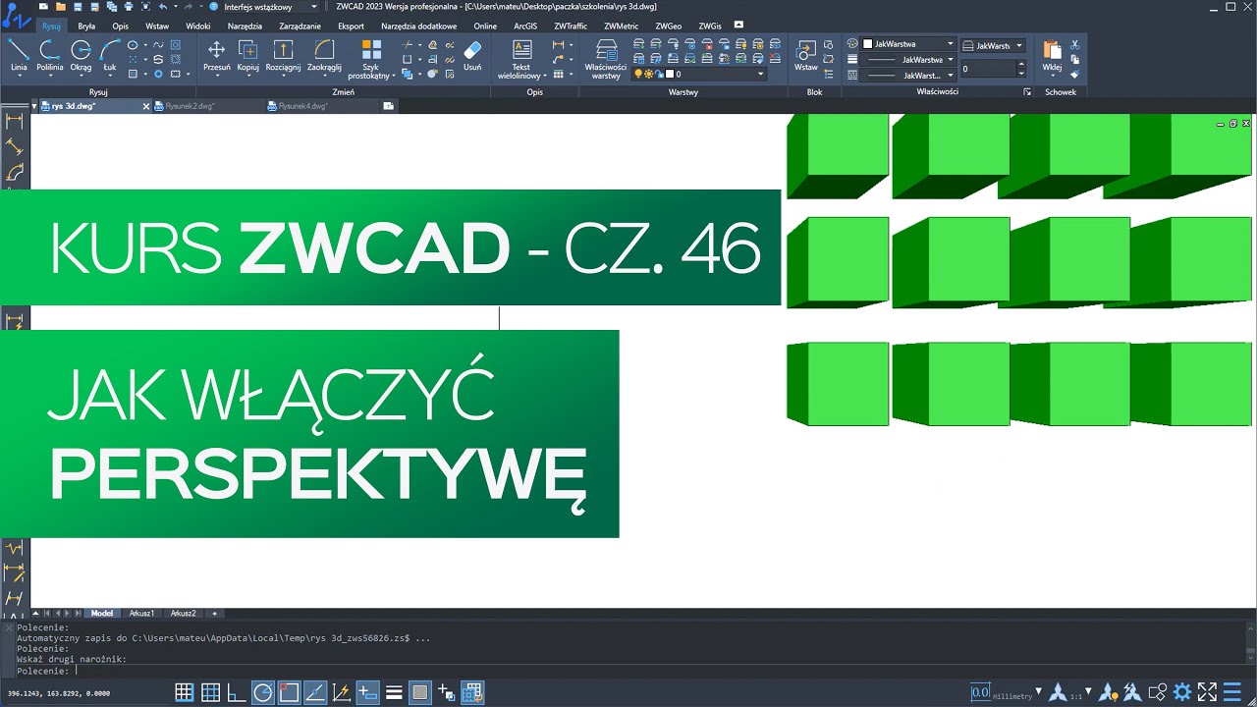Toggle snap mode in status bar
Image resolution: width=1257 pixels, height=707 pixels.
[184, 692]
